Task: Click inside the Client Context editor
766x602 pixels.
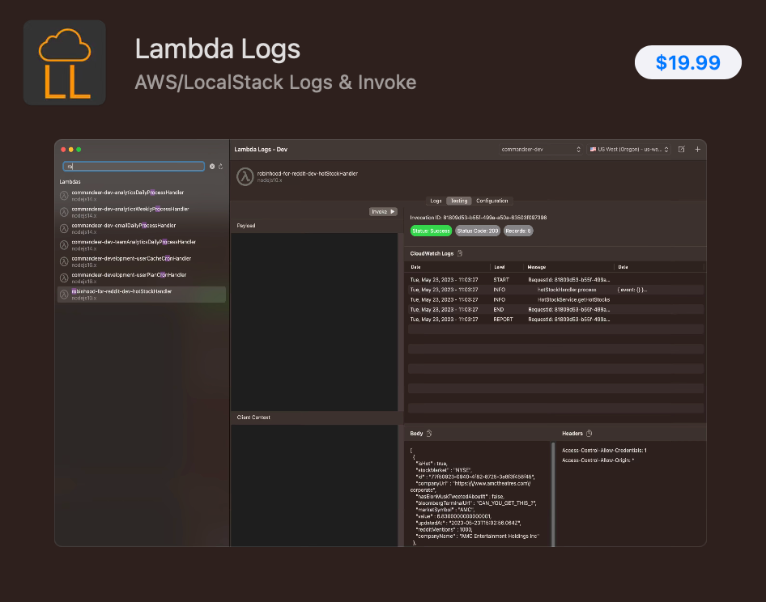Action: (314, 485)
